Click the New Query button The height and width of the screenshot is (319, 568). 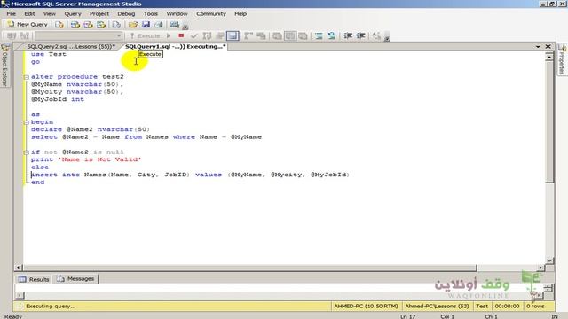(28, 24)
